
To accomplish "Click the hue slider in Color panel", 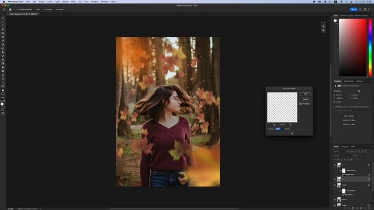I will 370,48.
